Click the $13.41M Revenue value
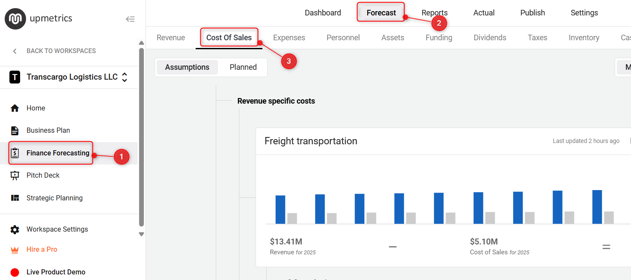 click(x=286, y=242)
